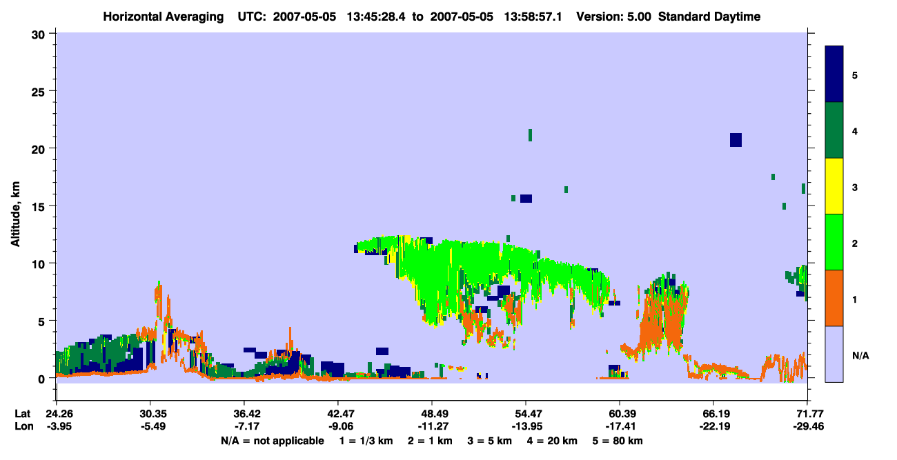This screenshot has width=897, height=460.
Task: Click latitude value 60.39
Action: tap(620, 414)
